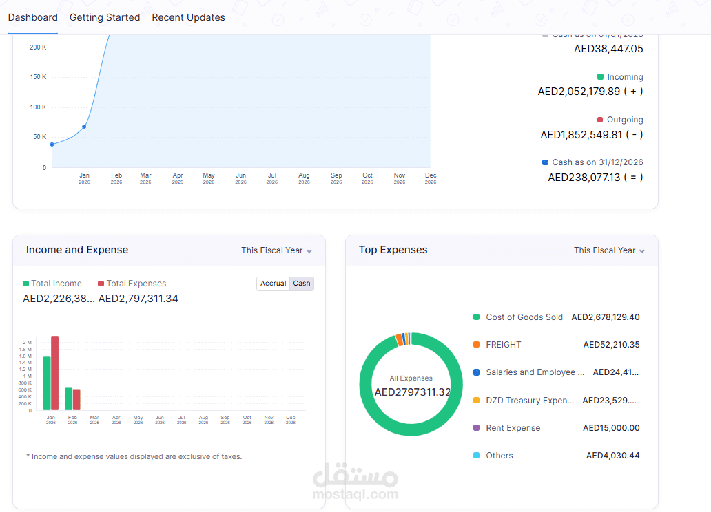Click the AED2,678,129.40 amount

606,317
